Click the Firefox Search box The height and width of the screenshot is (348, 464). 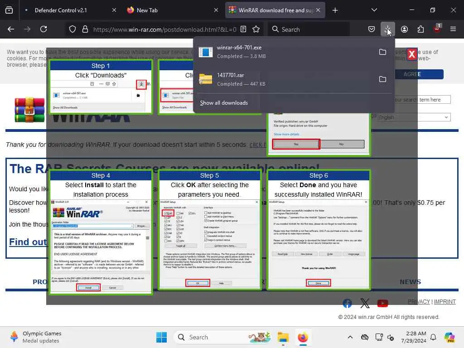point(309,29)
